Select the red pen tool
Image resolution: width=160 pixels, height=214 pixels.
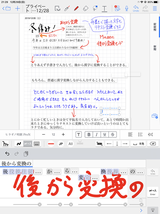point(76,8)
